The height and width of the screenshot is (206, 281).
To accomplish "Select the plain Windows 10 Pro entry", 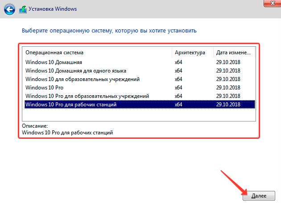I will click(140, 88).
